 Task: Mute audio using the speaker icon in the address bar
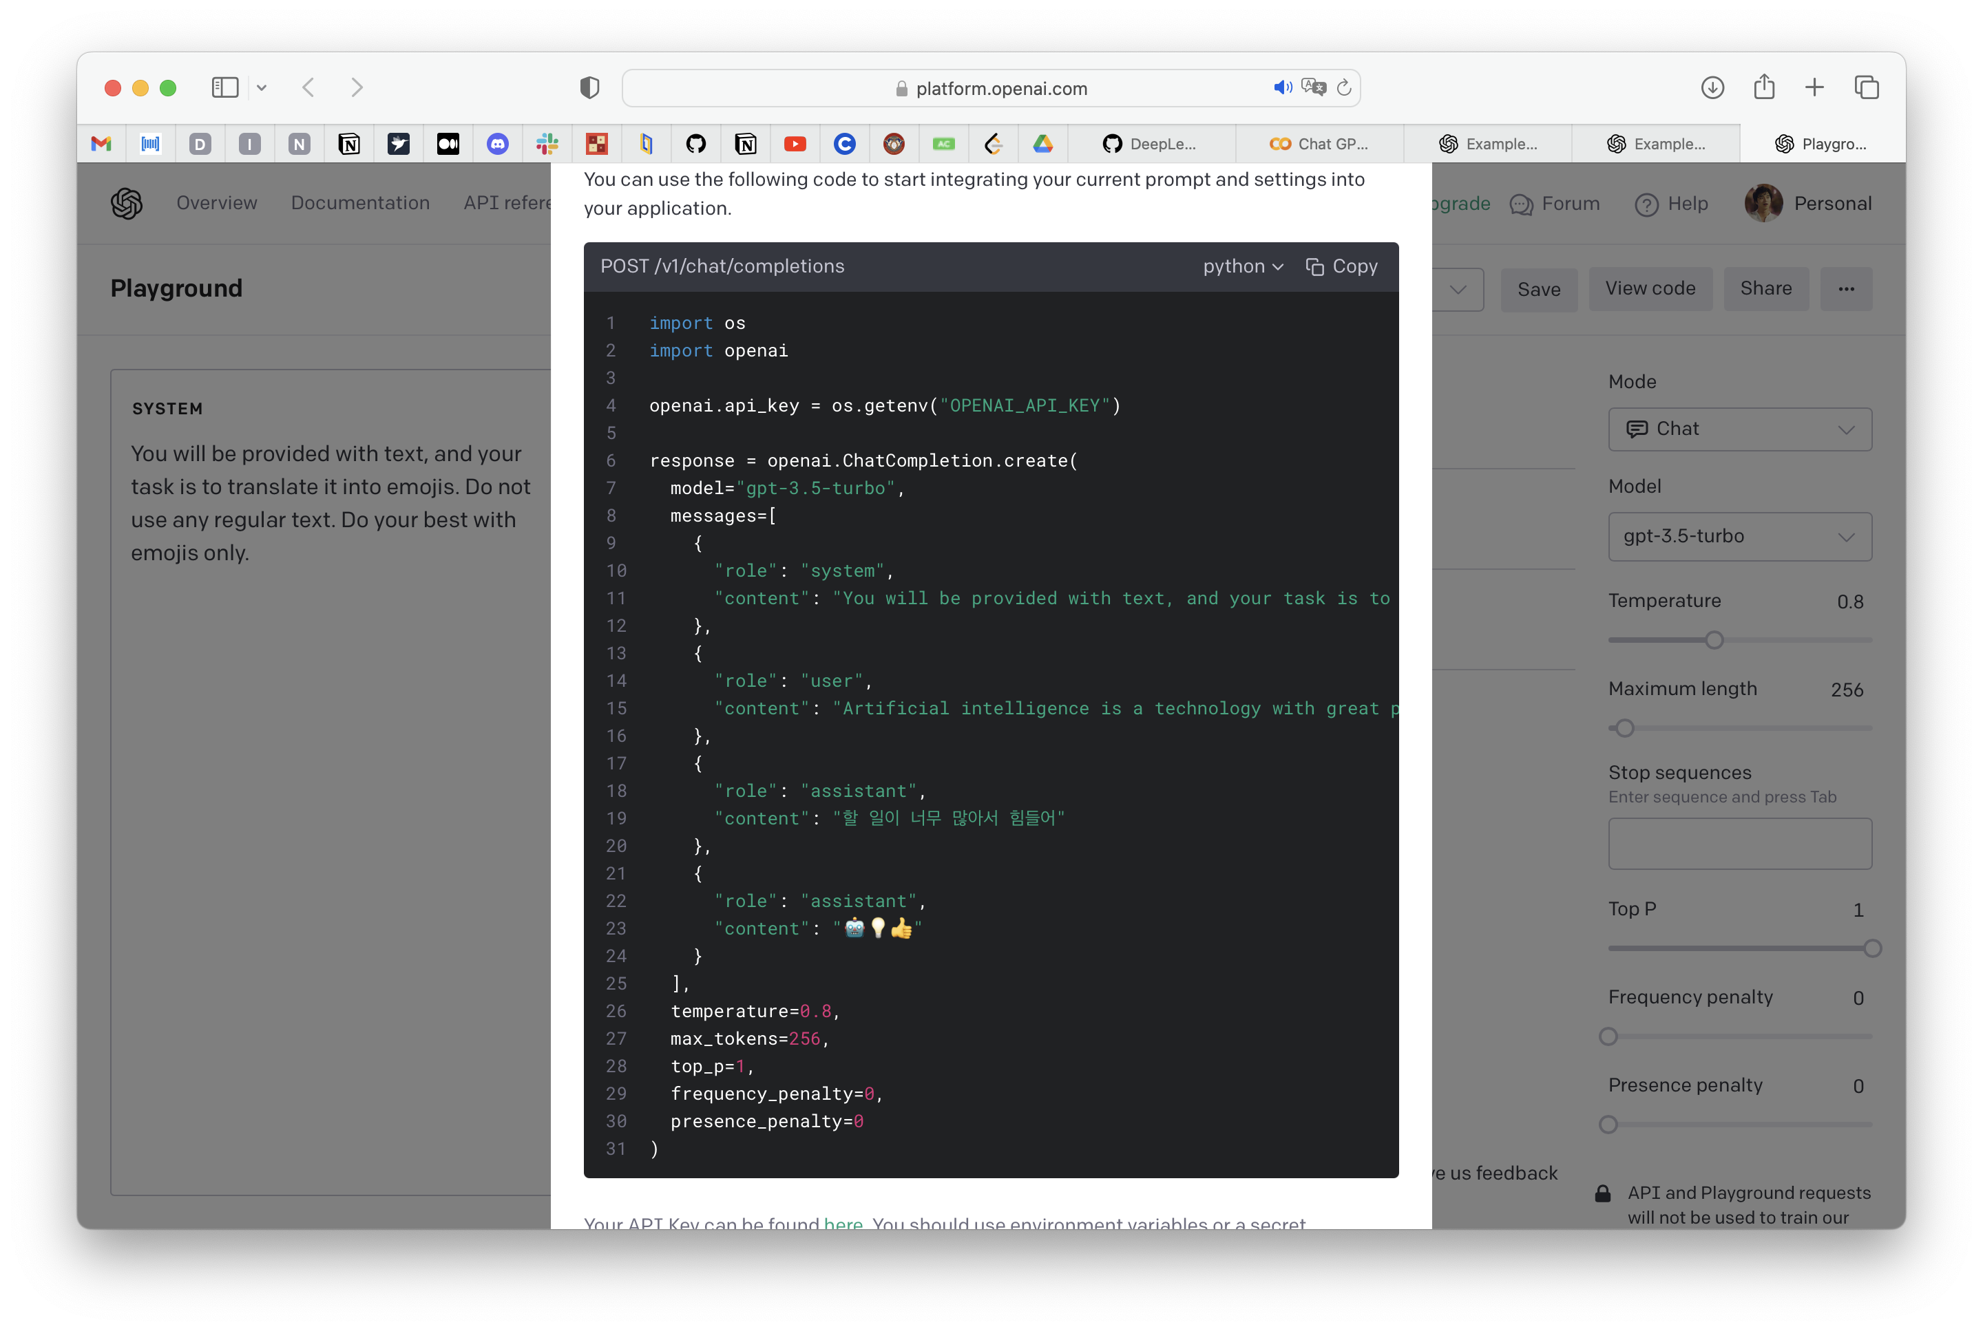[1282, 87]
